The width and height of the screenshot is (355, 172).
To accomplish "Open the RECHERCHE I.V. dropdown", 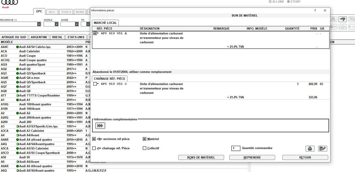I will [x=39, y=24].
